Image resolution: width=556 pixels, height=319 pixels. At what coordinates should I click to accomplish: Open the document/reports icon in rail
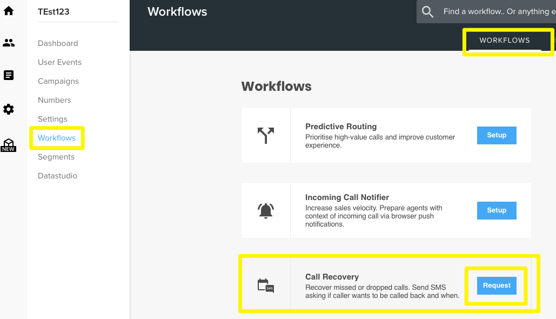9,75
